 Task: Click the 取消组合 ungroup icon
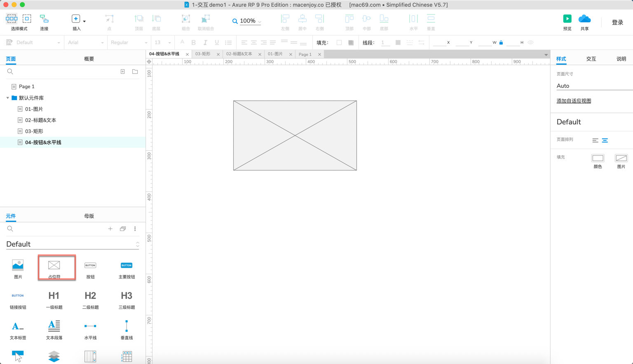(206, 19)
